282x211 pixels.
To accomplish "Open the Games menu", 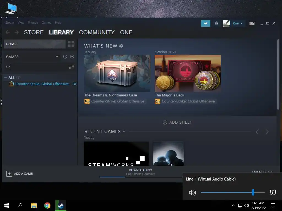I will click(x=46, y=23).
